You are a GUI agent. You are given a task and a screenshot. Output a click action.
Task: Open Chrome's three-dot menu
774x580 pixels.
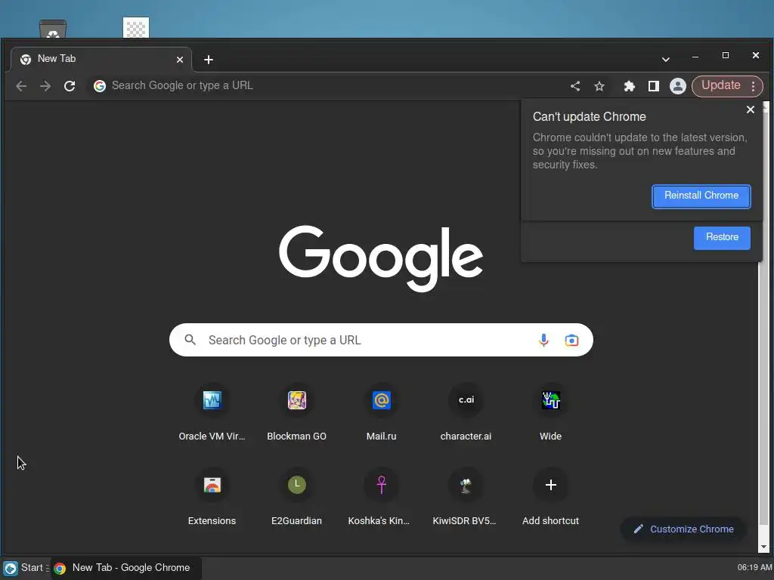click(754, 86)
